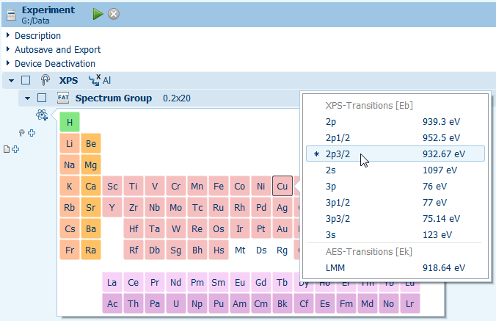This screenshot has height=321, width=496.
Task: Click the add element atom icon
Action: 42,115
